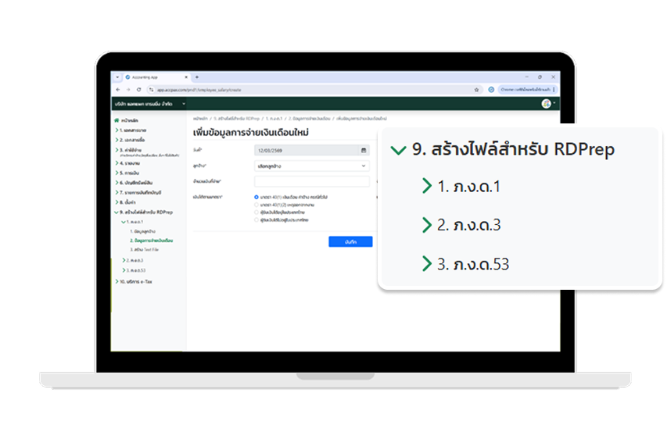Expand sidebar item 8. ตั้งค่า
Image resolution: width=671 pixels, height=446 pixels.
click(125, 202)
